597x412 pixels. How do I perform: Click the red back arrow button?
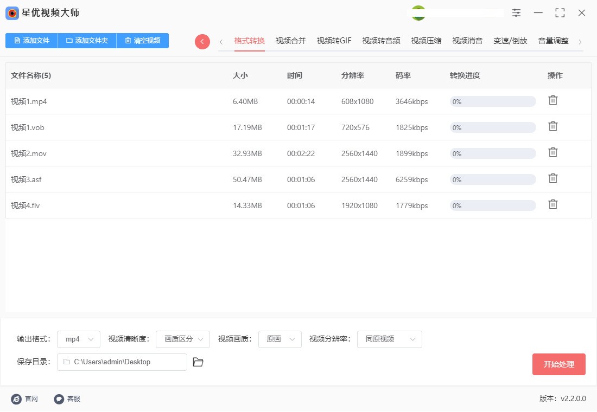[x=202, y=41]
